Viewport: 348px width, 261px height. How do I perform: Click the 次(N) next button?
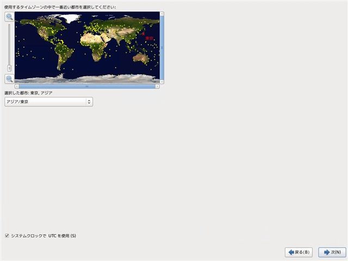pos(332,252)
